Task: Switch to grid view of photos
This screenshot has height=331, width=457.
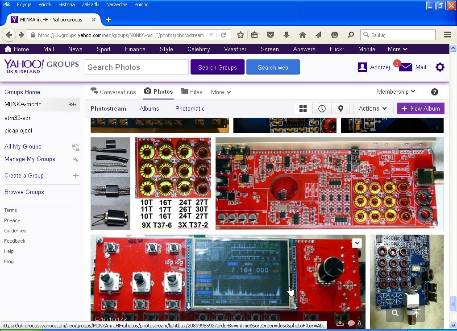Action: 303,108
